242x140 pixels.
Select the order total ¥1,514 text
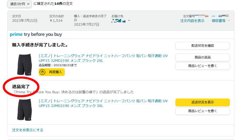[56, 20]
